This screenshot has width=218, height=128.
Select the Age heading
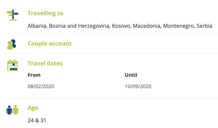(x=33, y=108)
